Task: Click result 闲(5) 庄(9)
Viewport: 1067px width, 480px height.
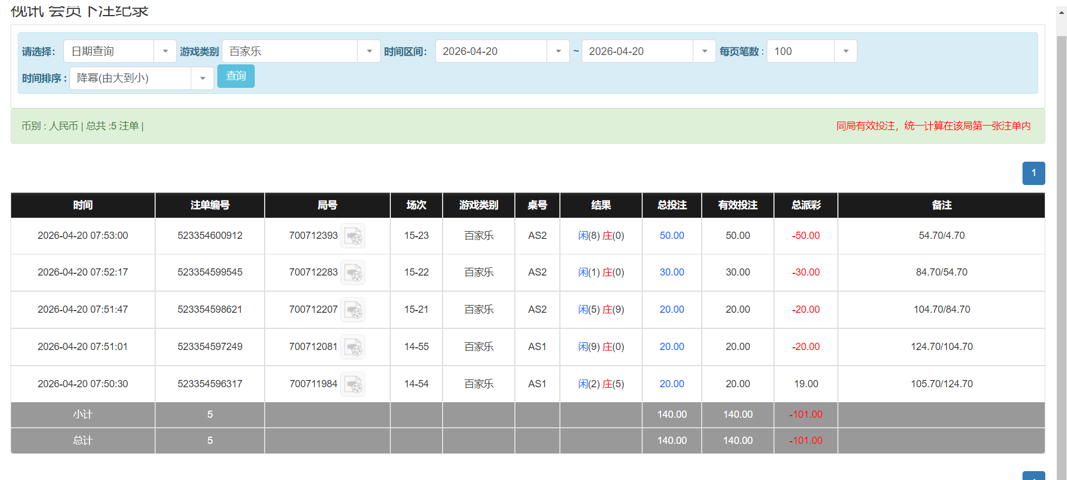Action: click(601, 309)
